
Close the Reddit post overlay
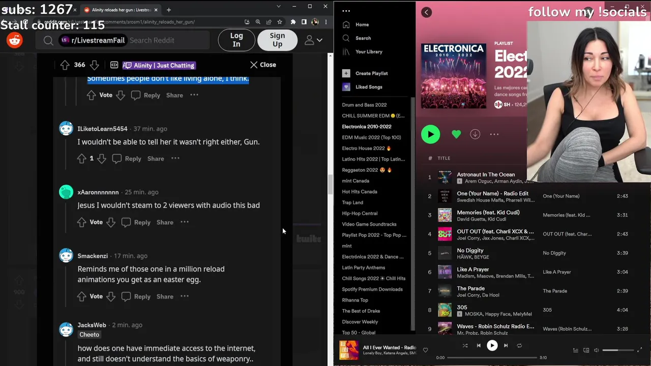[263, 65]
